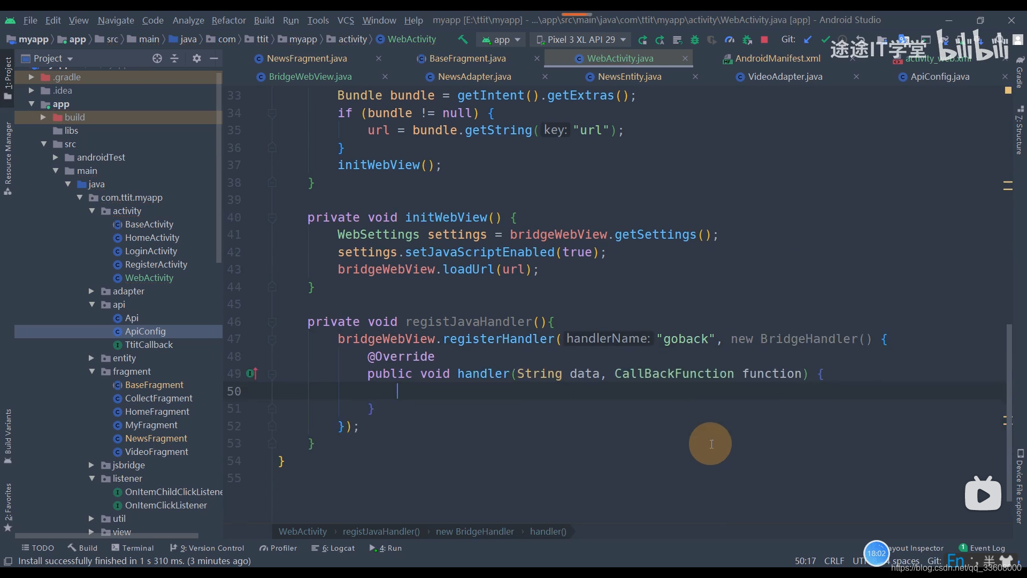This screenshot has height=578, width=1027.
Task: Switch to the VideoAdapter.java tab
Action: (x=785, y=77)
